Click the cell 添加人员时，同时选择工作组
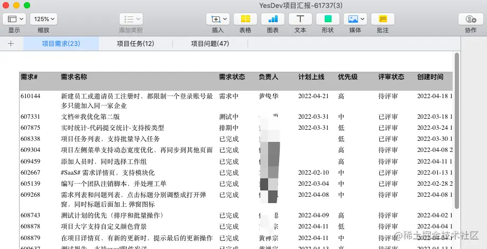 (x=104, y=161)
